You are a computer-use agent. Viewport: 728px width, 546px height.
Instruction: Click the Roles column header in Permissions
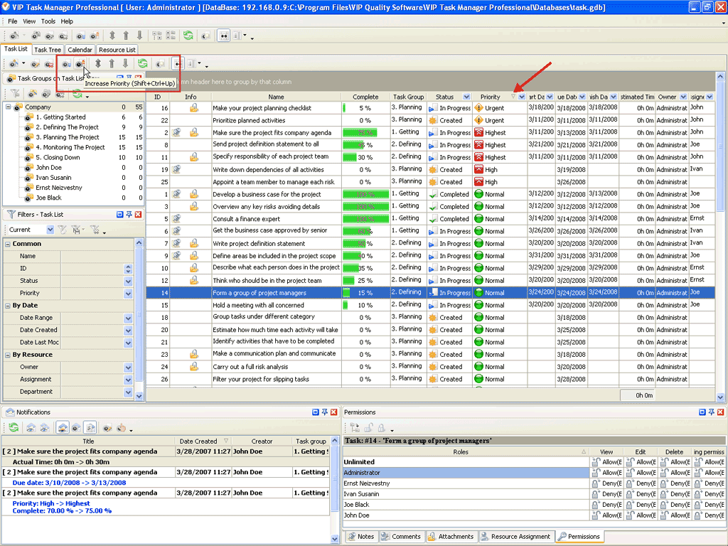[466, 451]
